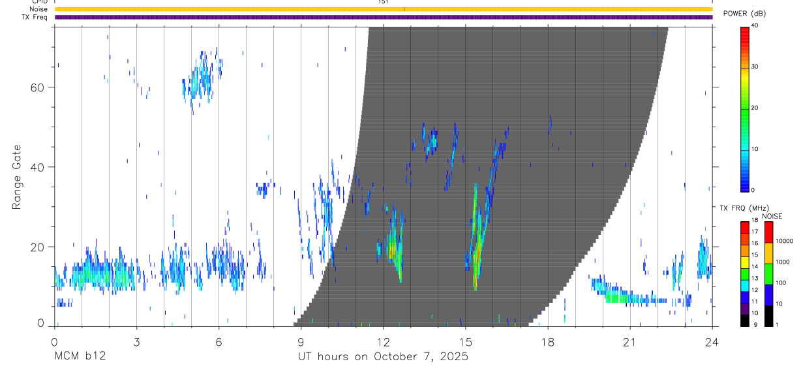
Task: Click the 20 tick on POWER scale
Action: (755, 108)
